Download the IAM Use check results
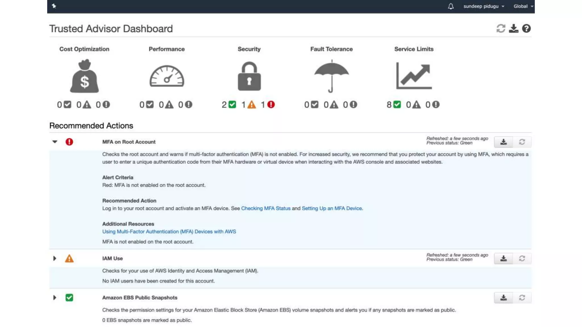The width and height of the screenshot is (582, 327). [x=503, y=258]
